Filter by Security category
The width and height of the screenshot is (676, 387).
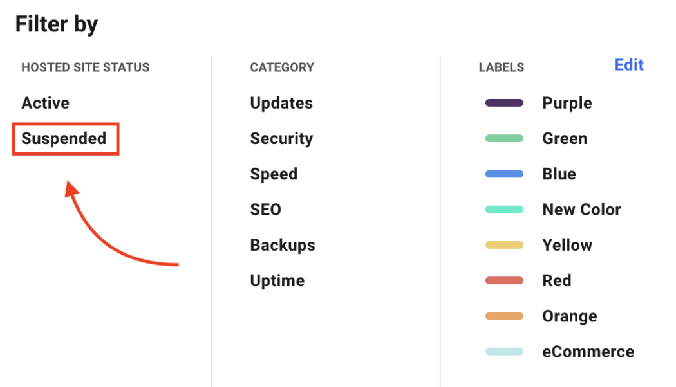[281, 139]
